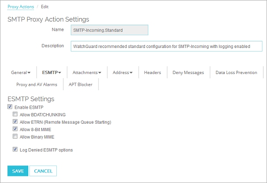Expand the ESMTP dropdown tab
Screen dimensions: 267x183
click(x=51, y=73)
